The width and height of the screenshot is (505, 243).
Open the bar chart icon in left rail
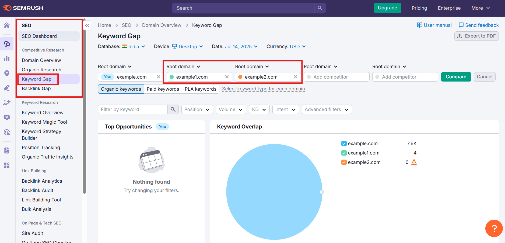pyautogui.click(x=7, y=58)
